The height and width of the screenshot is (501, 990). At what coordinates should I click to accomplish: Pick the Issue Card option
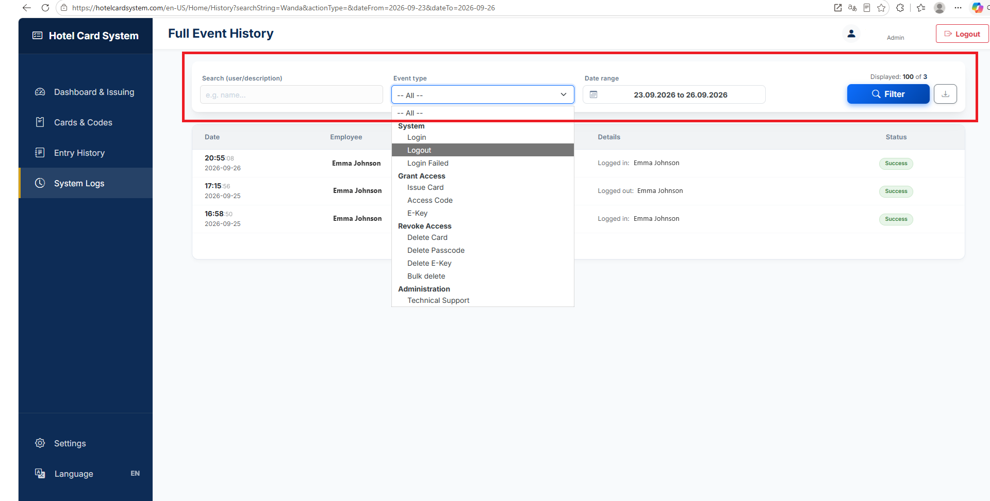(x=483, y=187)
